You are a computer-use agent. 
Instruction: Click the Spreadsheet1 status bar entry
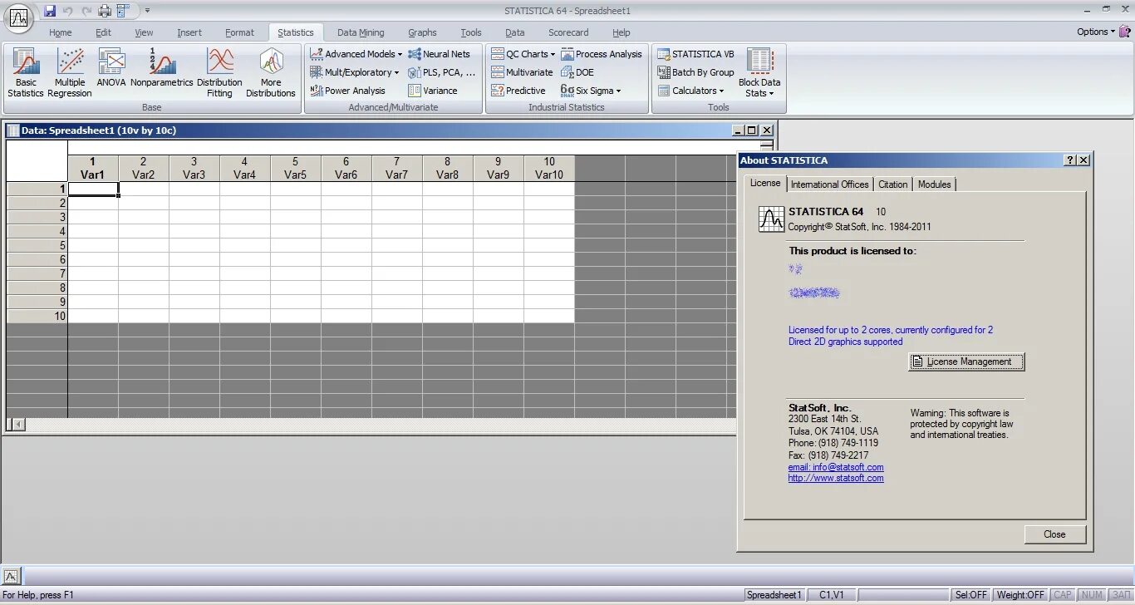point(774,595)
